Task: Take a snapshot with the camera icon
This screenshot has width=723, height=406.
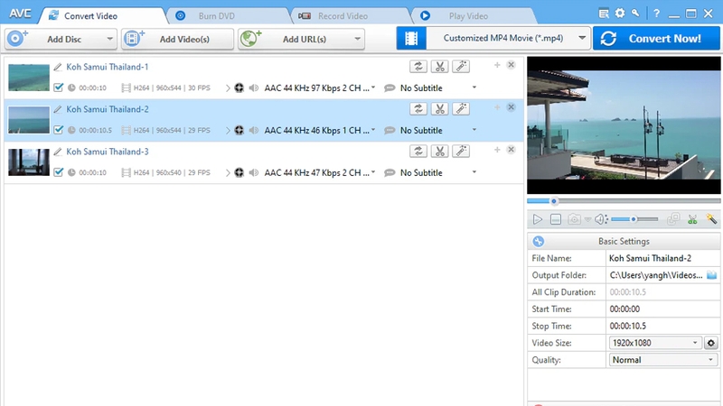Action: pyautogui.click(x=574, y=219)
